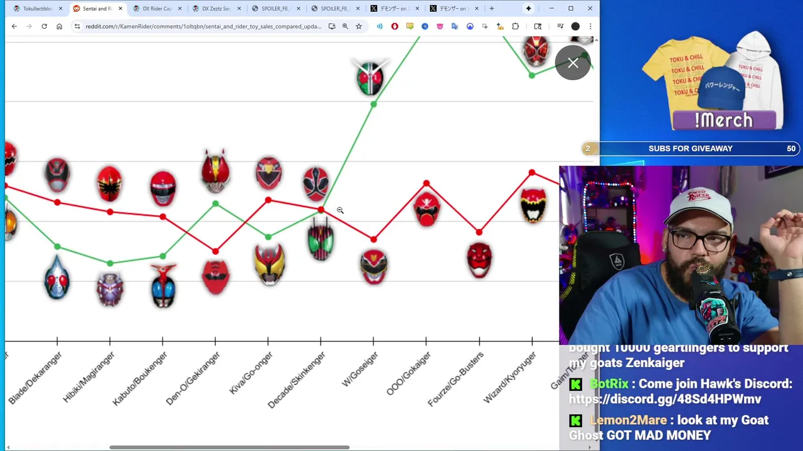Screen dimensions: 803x451
Task: Click the 'OOO/Gokaiger' axis label
Action: click(x=410, y=374)
